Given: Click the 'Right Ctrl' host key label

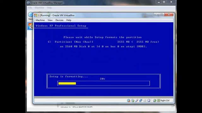Looking at the screenshot, I should [165, 100].
